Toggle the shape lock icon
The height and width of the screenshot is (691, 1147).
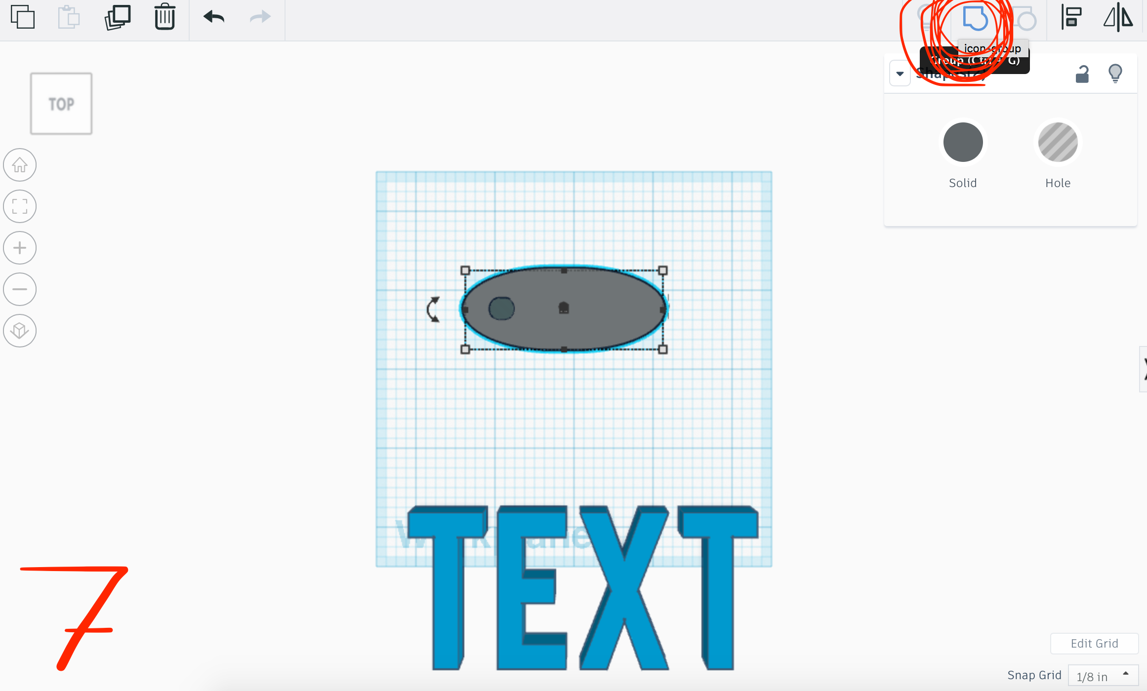pyautogui.click(x=1082, y=74)
